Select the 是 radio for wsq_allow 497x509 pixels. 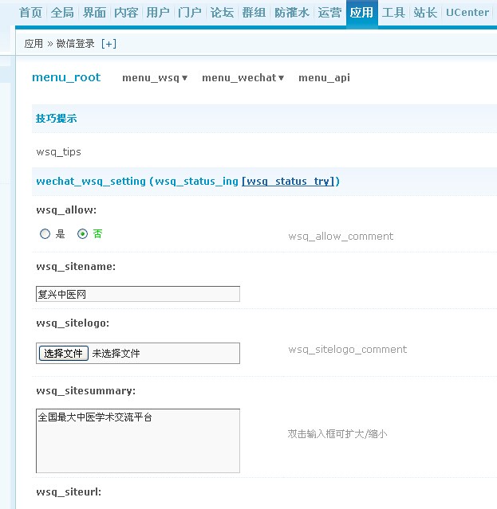pos(45,233)
